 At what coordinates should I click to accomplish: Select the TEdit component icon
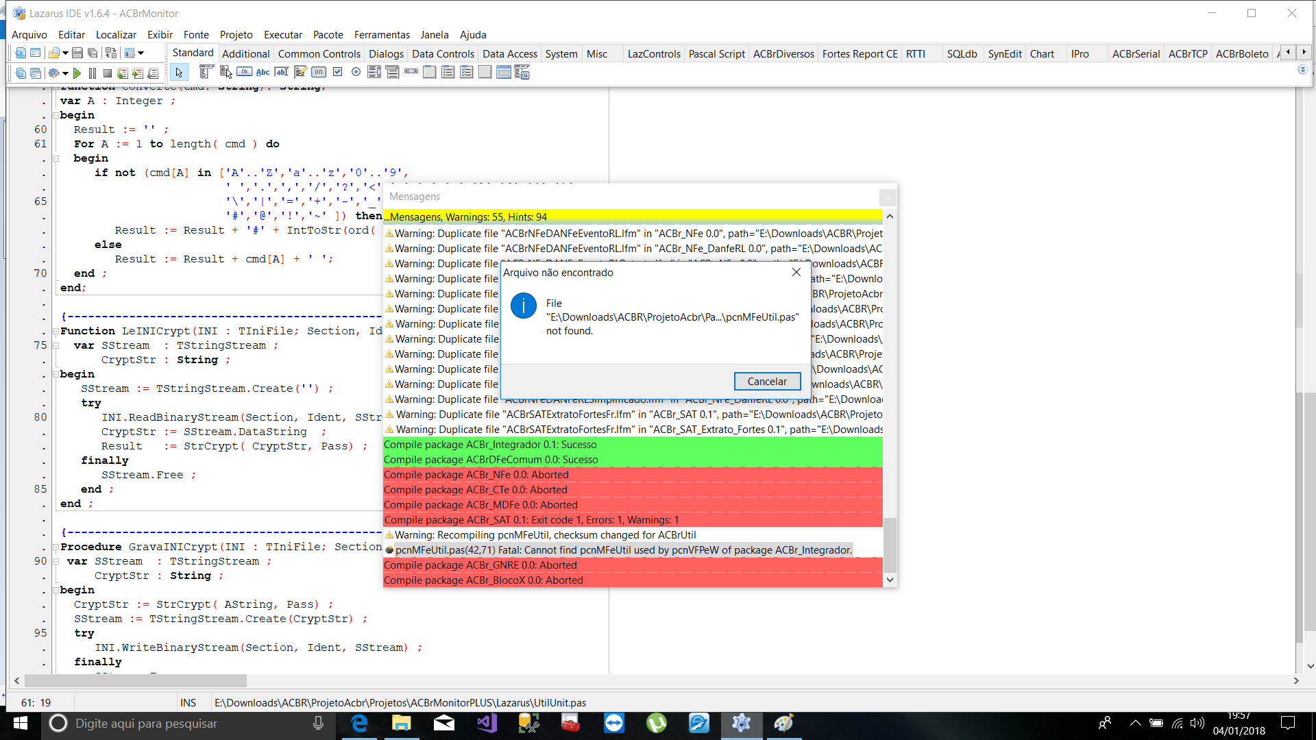point(281,72)
